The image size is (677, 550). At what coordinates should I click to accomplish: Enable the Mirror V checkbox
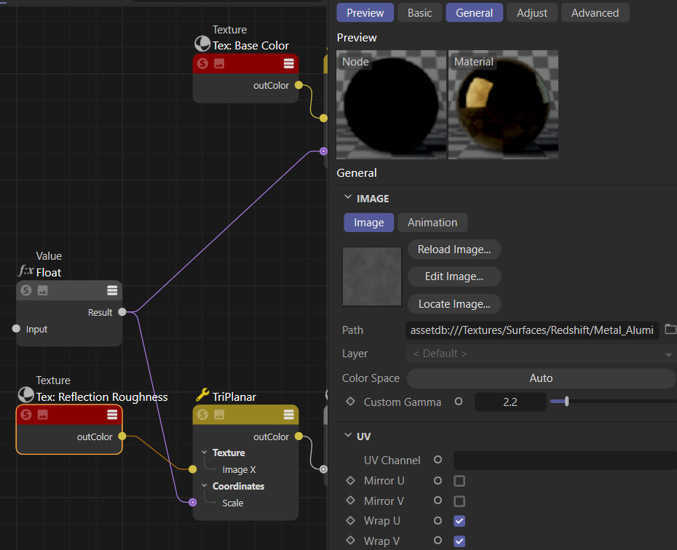coord(459,501)
